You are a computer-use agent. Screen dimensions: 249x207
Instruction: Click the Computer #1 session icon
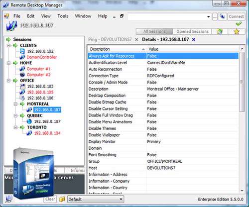tap(22, 69)
